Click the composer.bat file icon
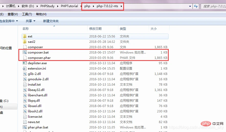 point(25,52)
